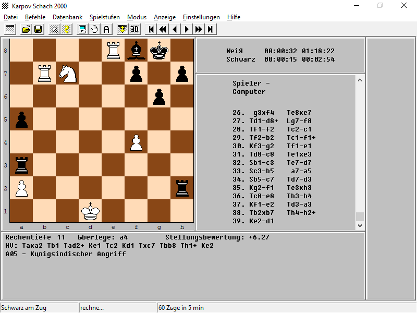Screen dimensions: 417x313
Task: Click the Schwarz clock time 00:02:54
Action: pyautogui.click(x=318, y=59)
